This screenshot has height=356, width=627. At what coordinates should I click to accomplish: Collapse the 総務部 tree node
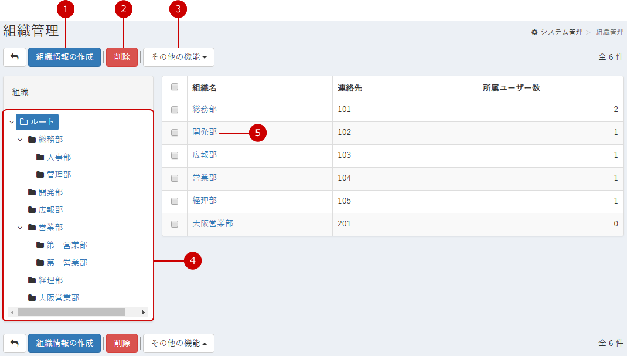click(x=20, y=140)
